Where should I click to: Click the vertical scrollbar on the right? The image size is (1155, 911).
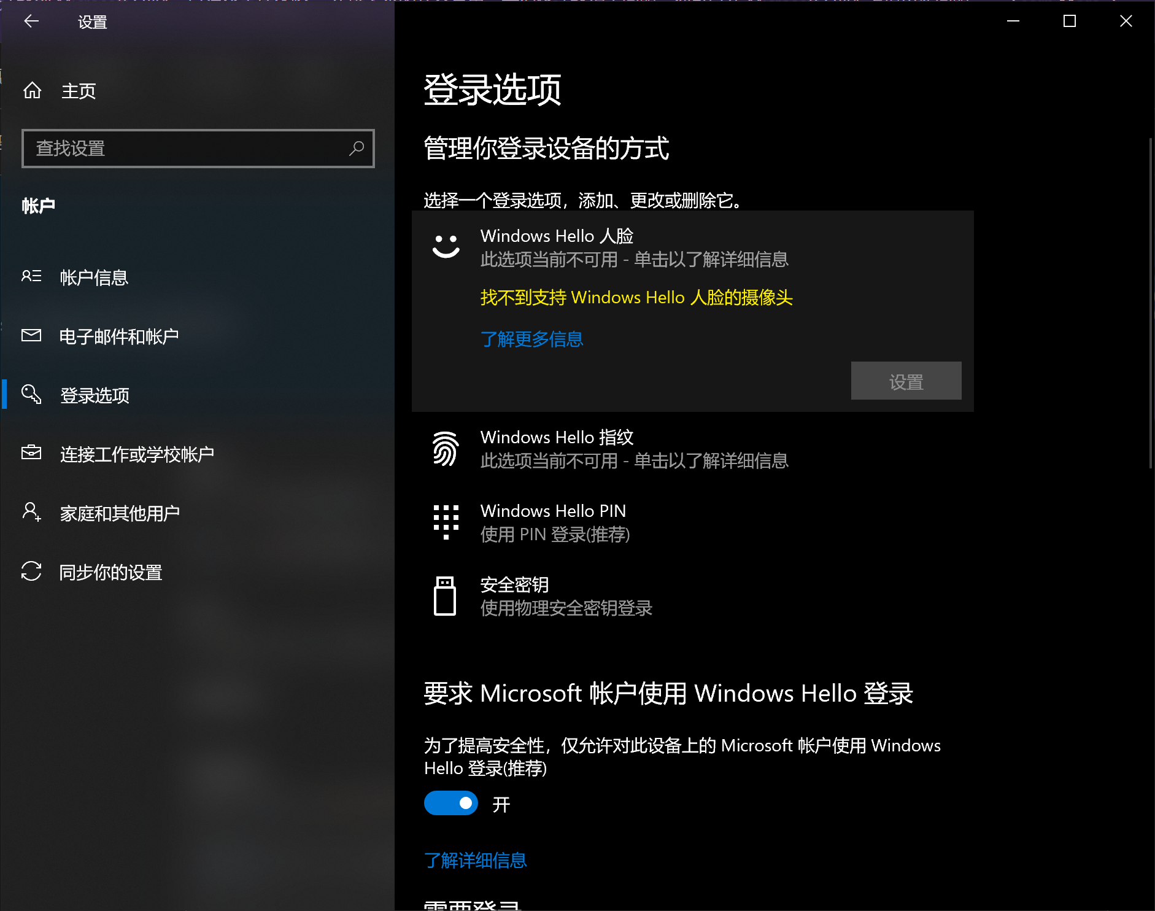pyautogui.click(x=1151, y=303)
